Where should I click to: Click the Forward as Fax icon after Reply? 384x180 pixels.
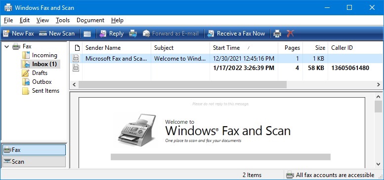tap(133, 34)
